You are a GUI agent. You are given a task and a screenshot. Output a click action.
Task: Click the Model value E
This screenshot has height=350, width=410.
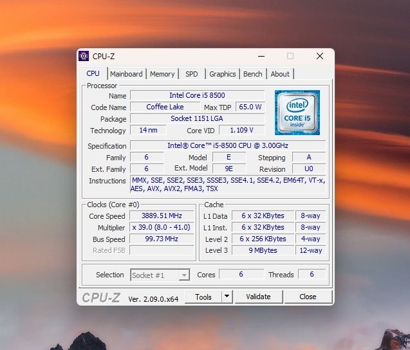click(x=229, y=157)
